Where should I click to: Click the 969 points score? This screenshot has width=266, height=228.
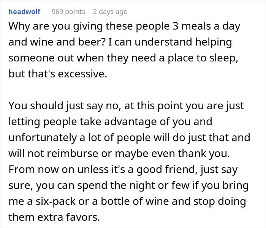click(x=68, y=12)
